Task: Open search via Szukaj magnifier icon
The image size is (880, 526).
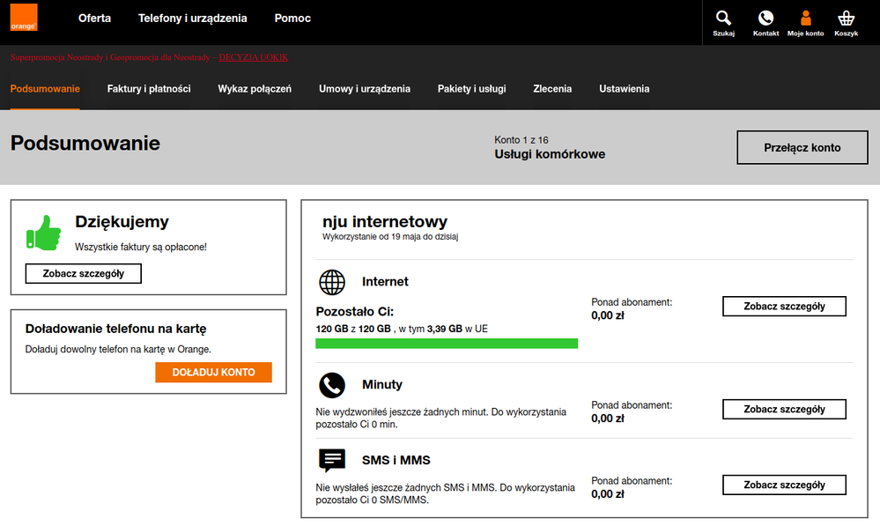Action: (723, 19)
